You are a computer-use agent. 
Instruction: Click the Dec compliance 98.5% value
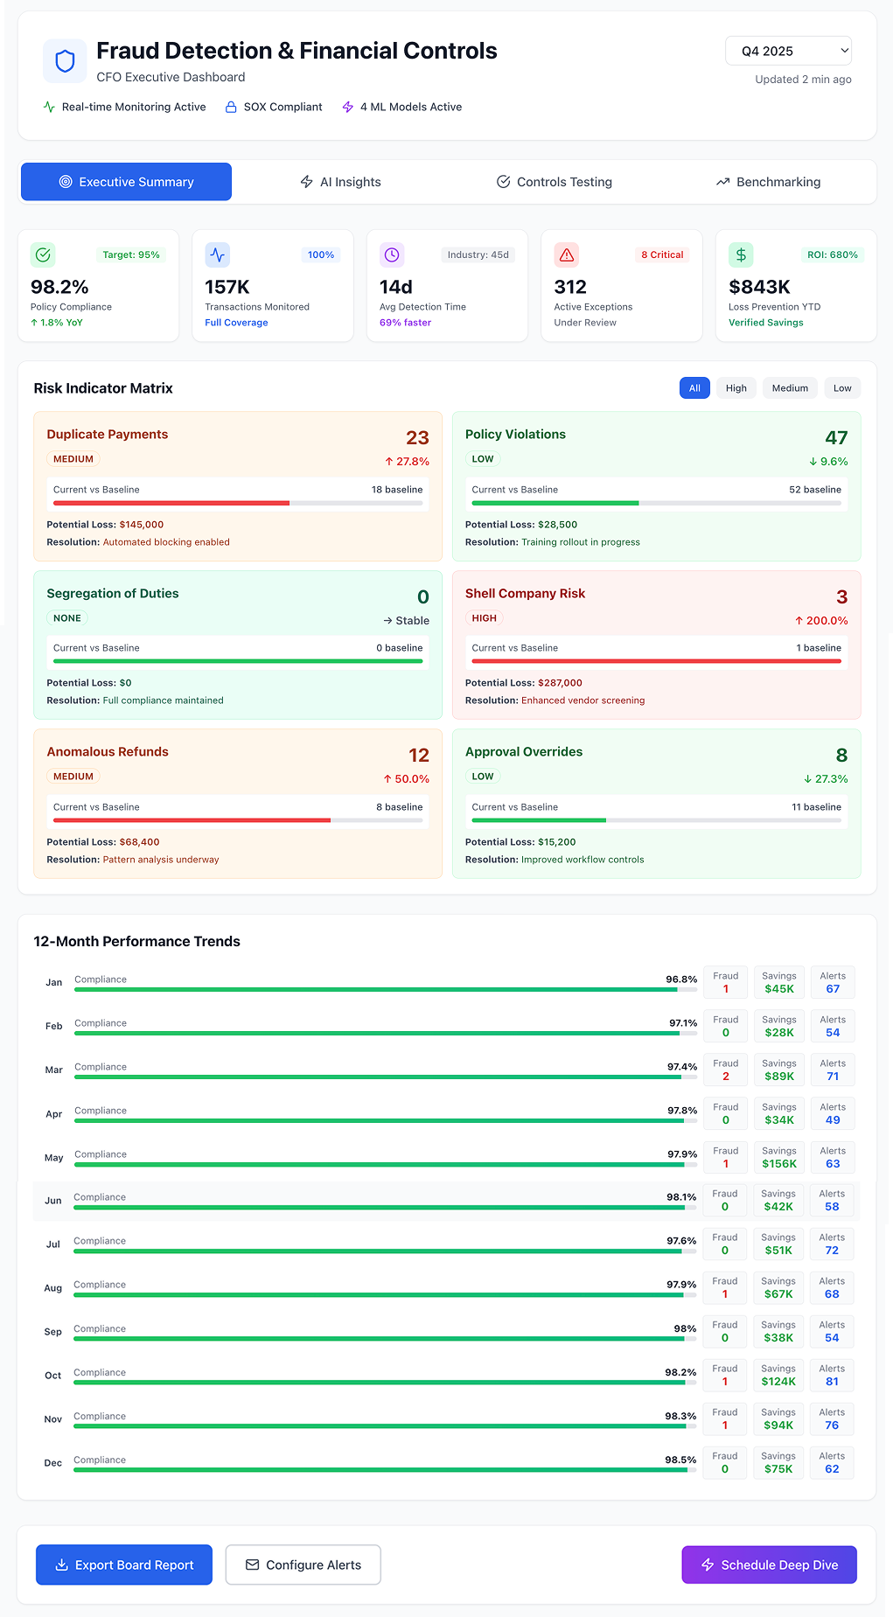pos(680,1460)
